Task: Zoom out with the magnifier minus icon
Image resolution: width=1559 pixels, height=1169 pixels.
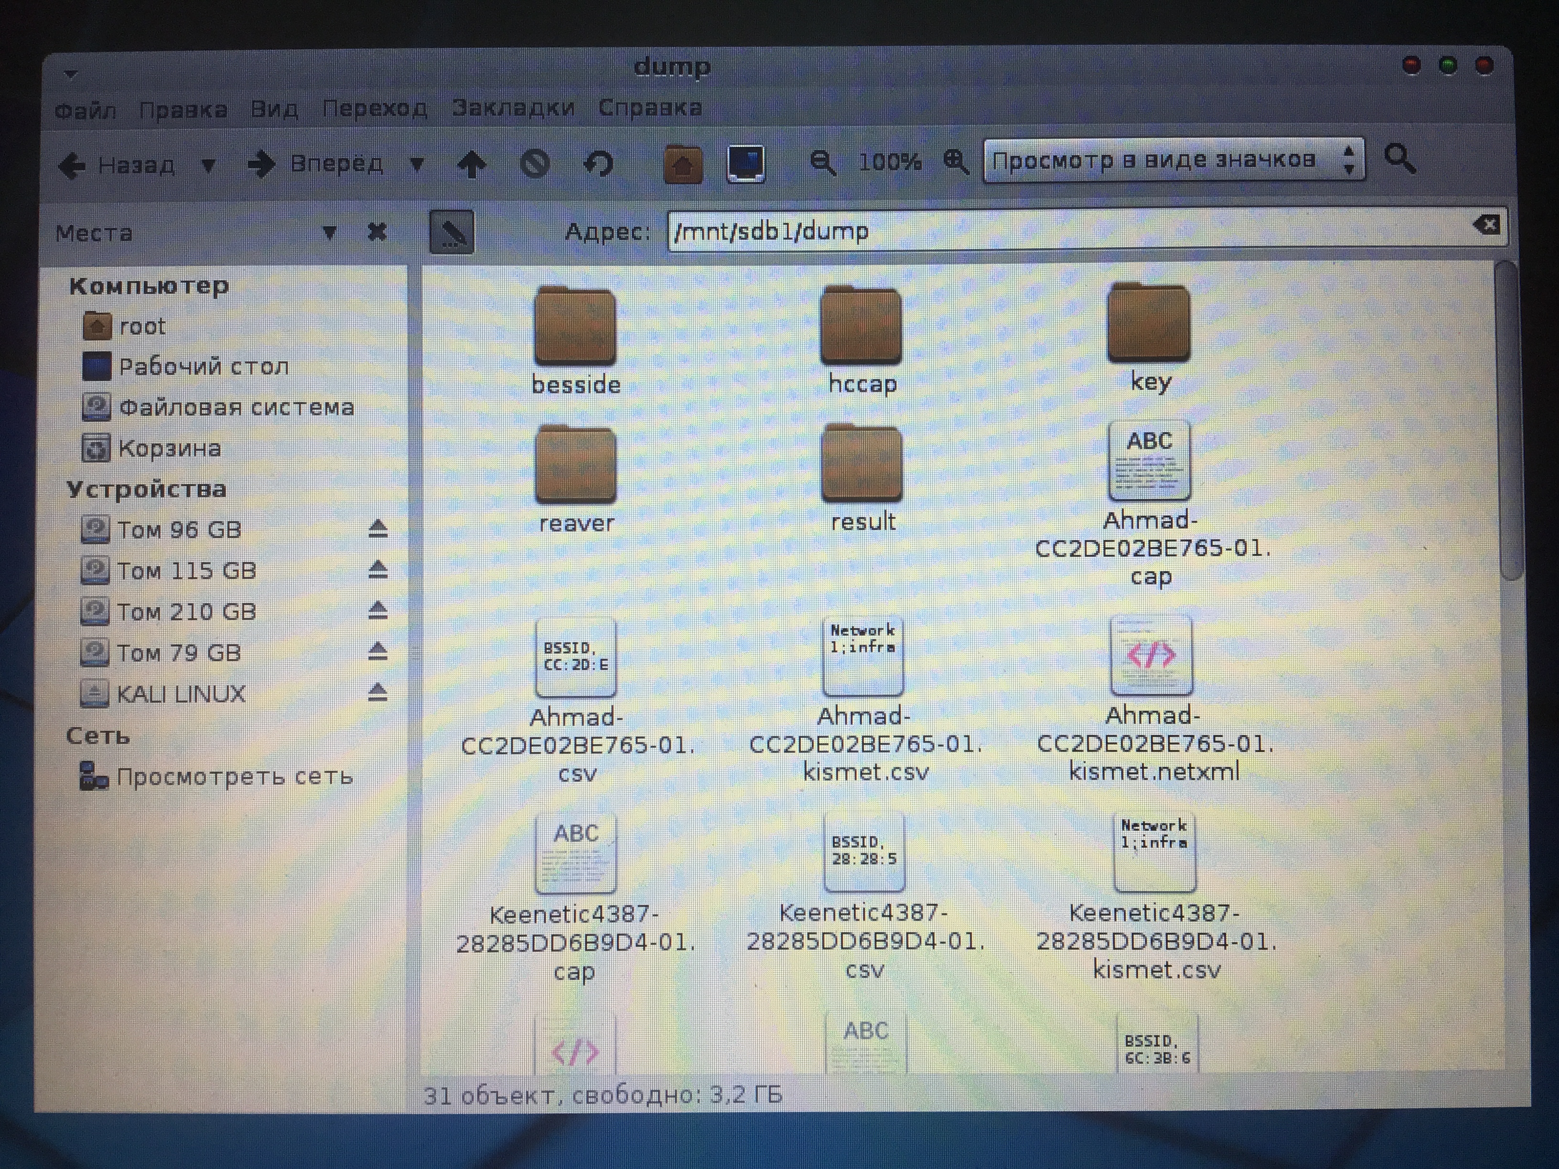Action: pyautogui.click(x=822, y=163)
